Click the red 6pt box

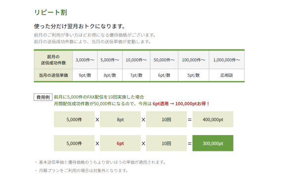[120, 143]
